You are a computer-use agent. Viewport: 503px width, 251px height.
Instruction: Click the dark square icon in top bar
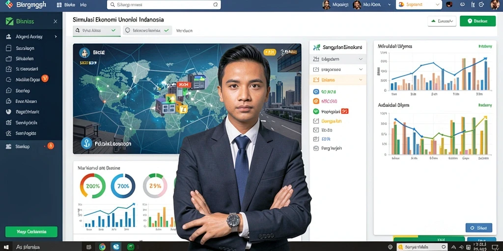449,4
